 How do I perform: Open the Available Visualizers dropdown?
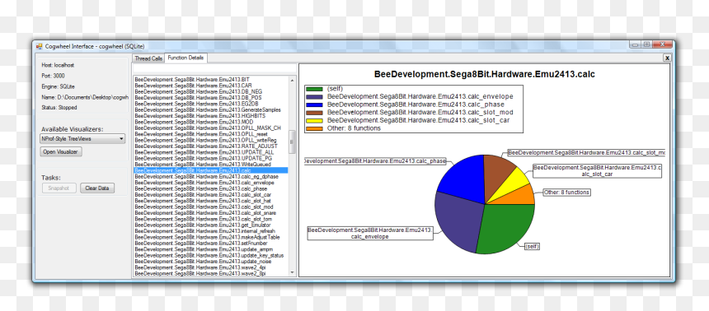[82, 139]
